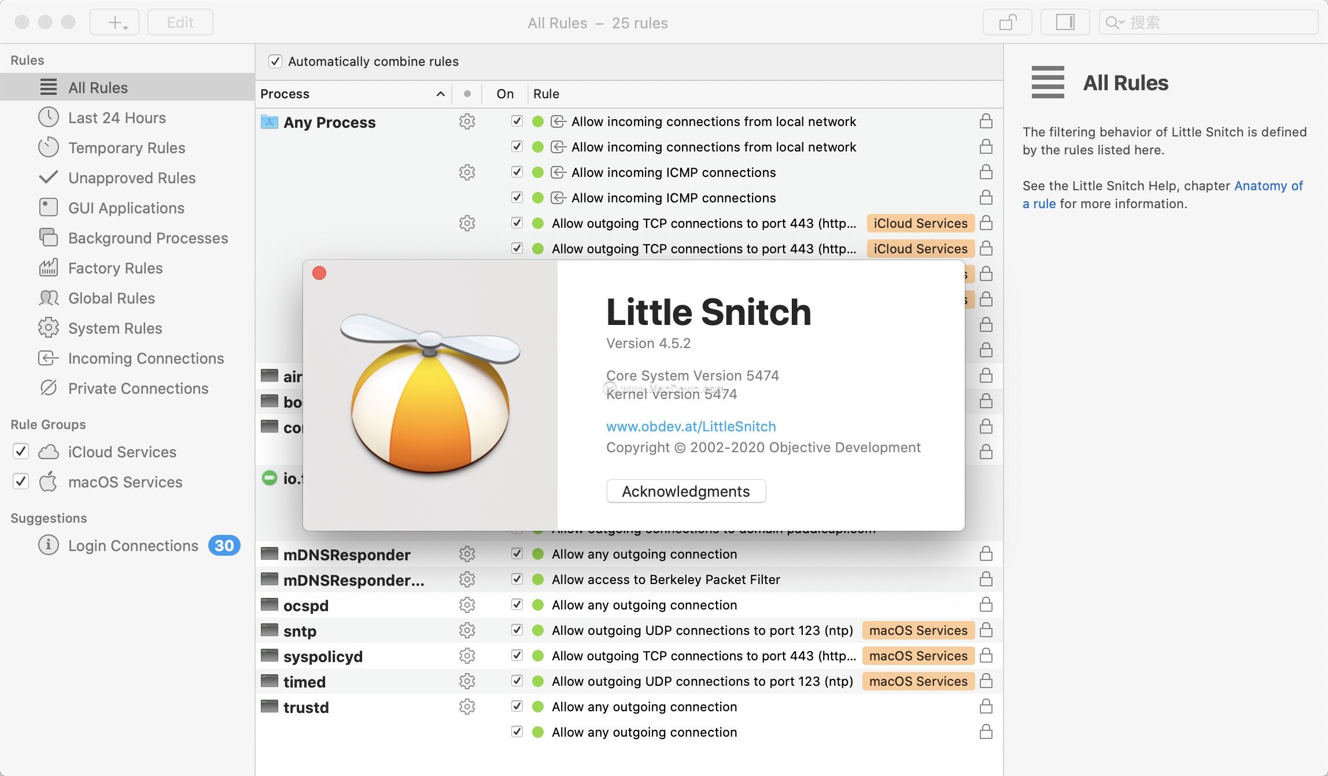Open the Little Snitch website link

tap(691, 426)
